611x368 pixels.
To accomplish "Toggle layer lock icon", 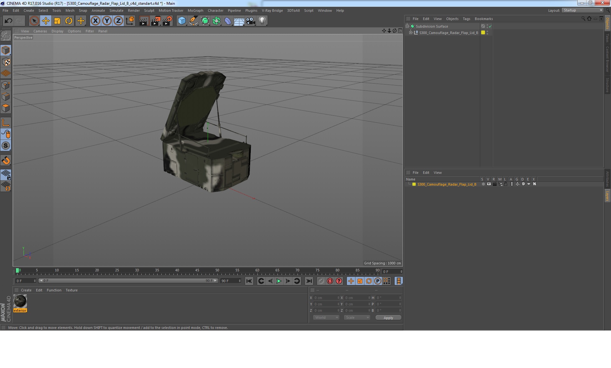I will click(x=506, y=184).
